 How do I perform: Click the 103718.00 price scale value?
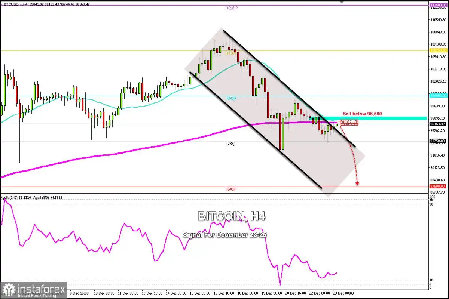[x=438, y=69]
